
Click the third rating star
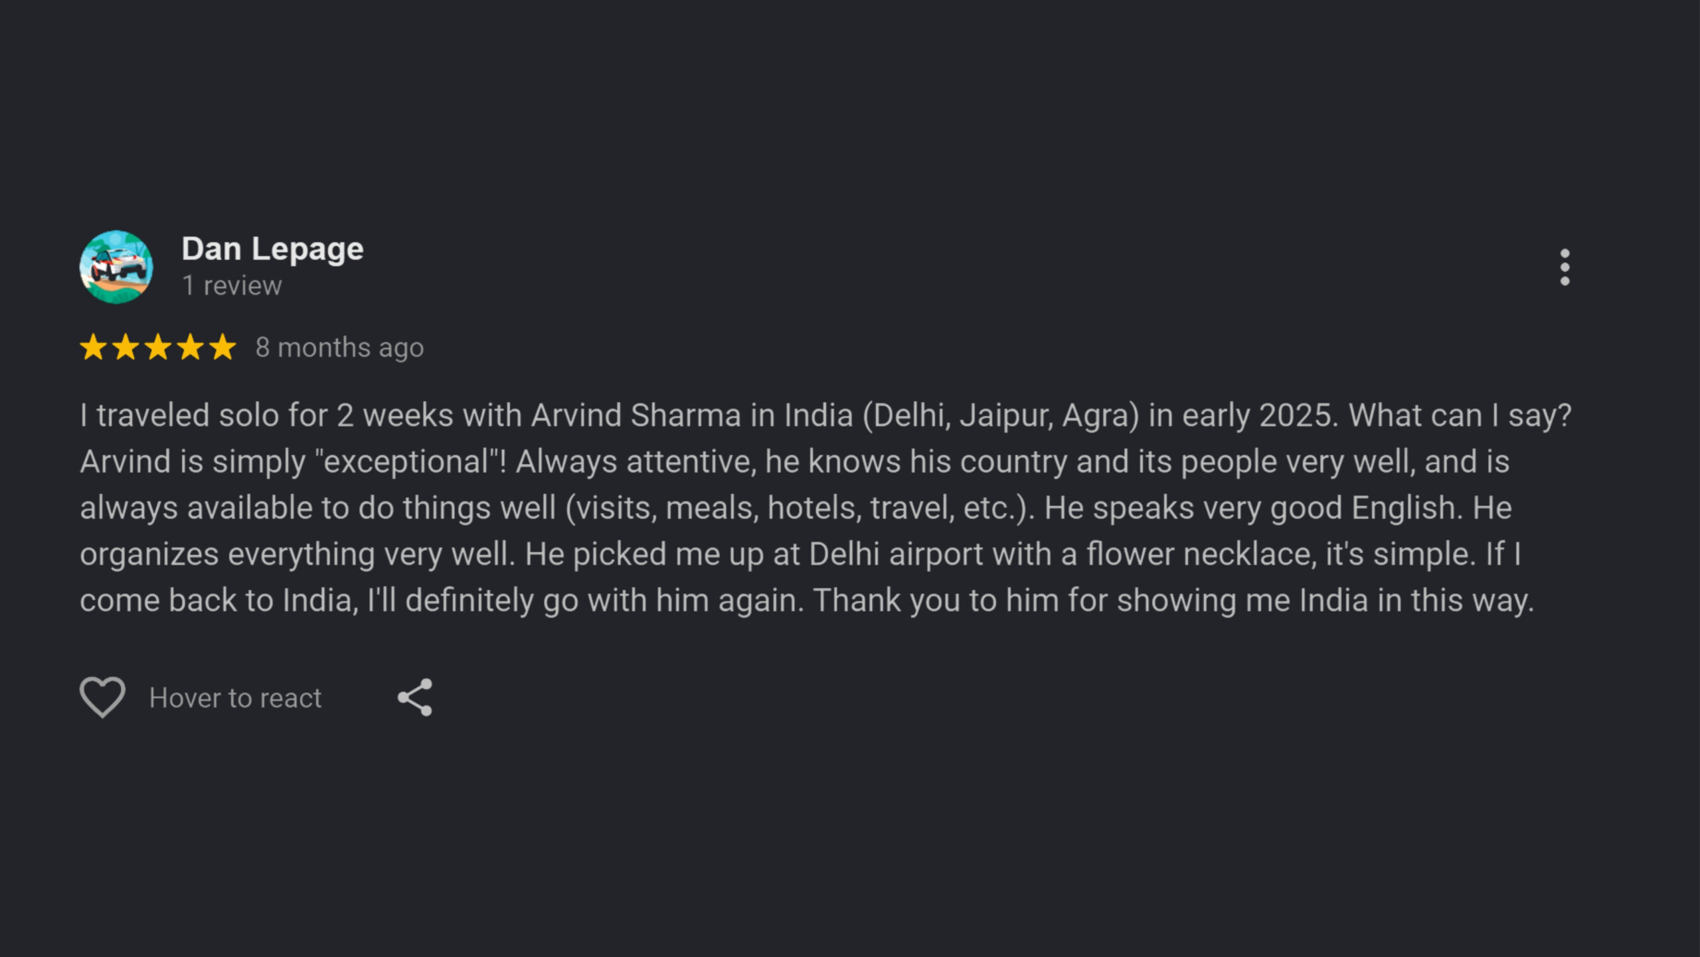tap(158, 347)
